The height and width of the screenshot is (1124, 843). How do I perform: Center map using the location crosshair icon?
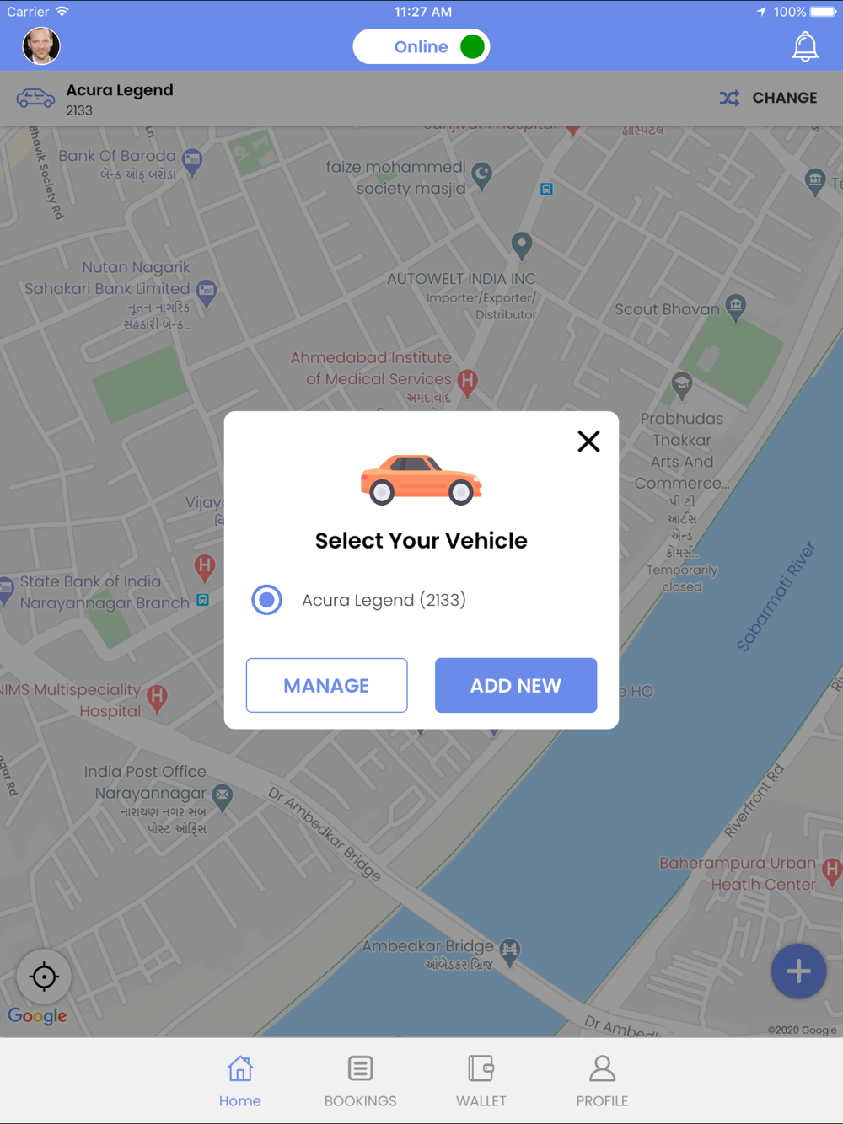click(x=44, y=977)
